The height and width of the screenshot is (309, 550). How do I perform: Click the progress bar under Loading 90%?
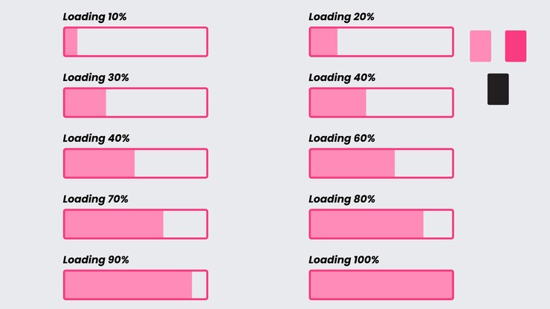(136, 284)
